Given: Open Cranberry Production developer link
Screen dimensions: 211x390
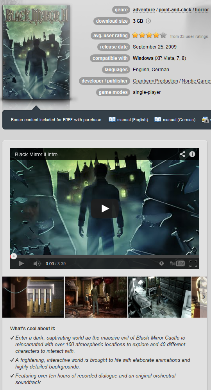Looking at the screenshot, I should [156, 81].
